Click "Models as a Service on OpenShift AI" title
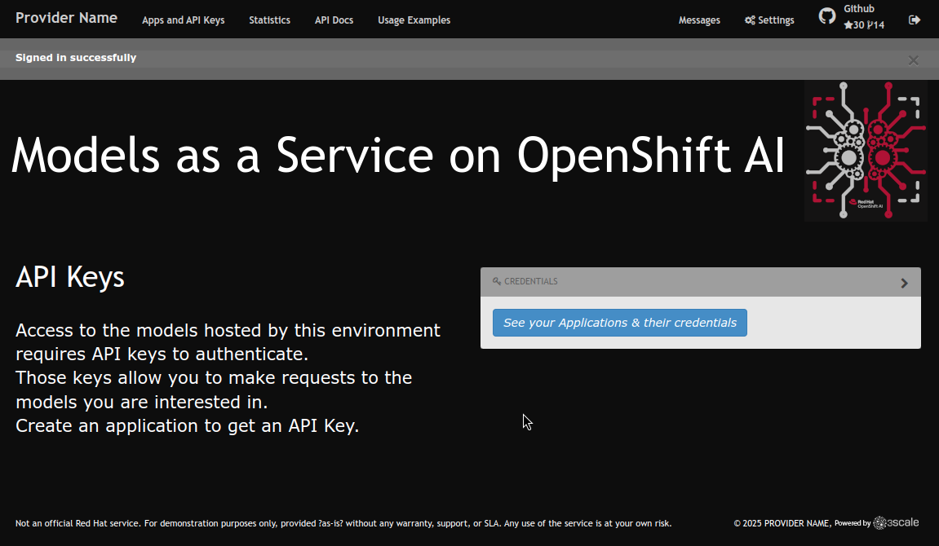This screenshot has width=939, height=546. pyautogui.click(x=398, y=155)
